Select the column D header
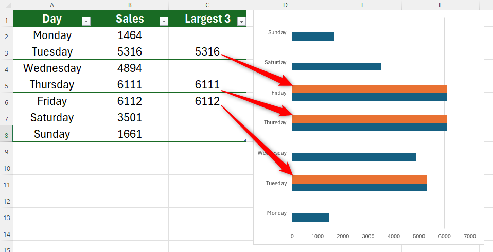The image size is (493, 252). point(285,5)
